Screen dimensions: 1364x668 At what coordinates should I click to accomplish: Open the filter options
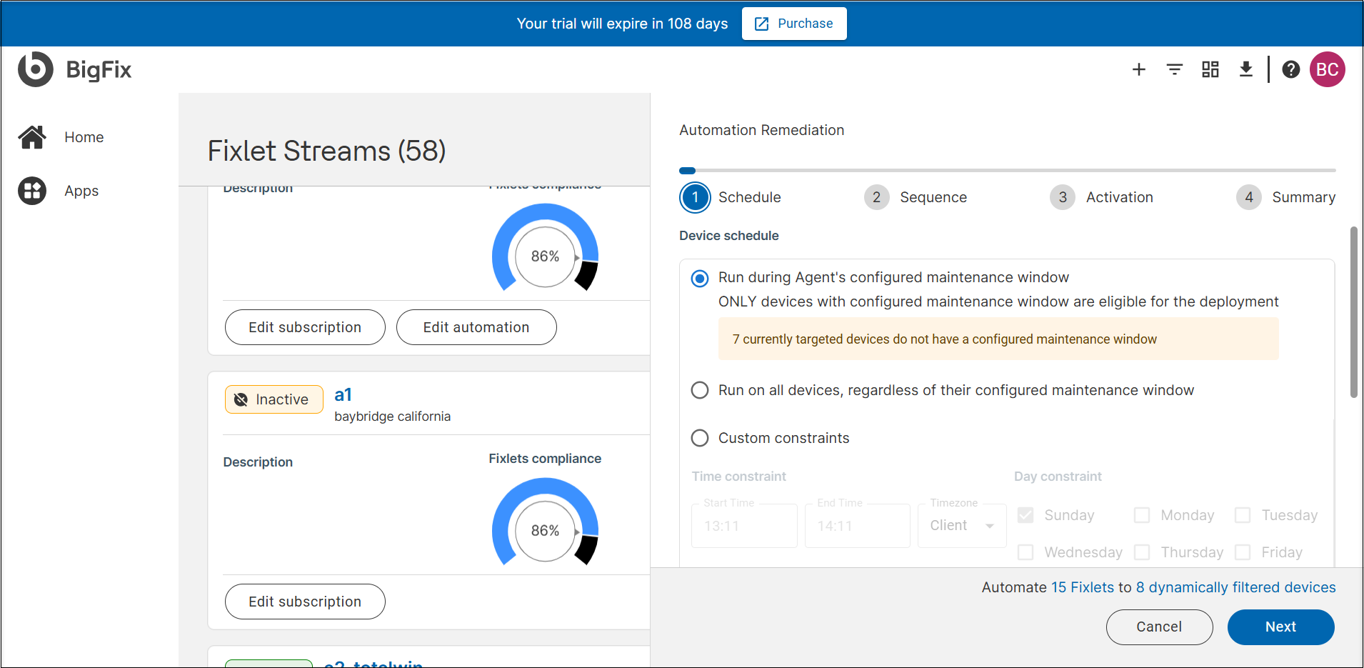1174,69
